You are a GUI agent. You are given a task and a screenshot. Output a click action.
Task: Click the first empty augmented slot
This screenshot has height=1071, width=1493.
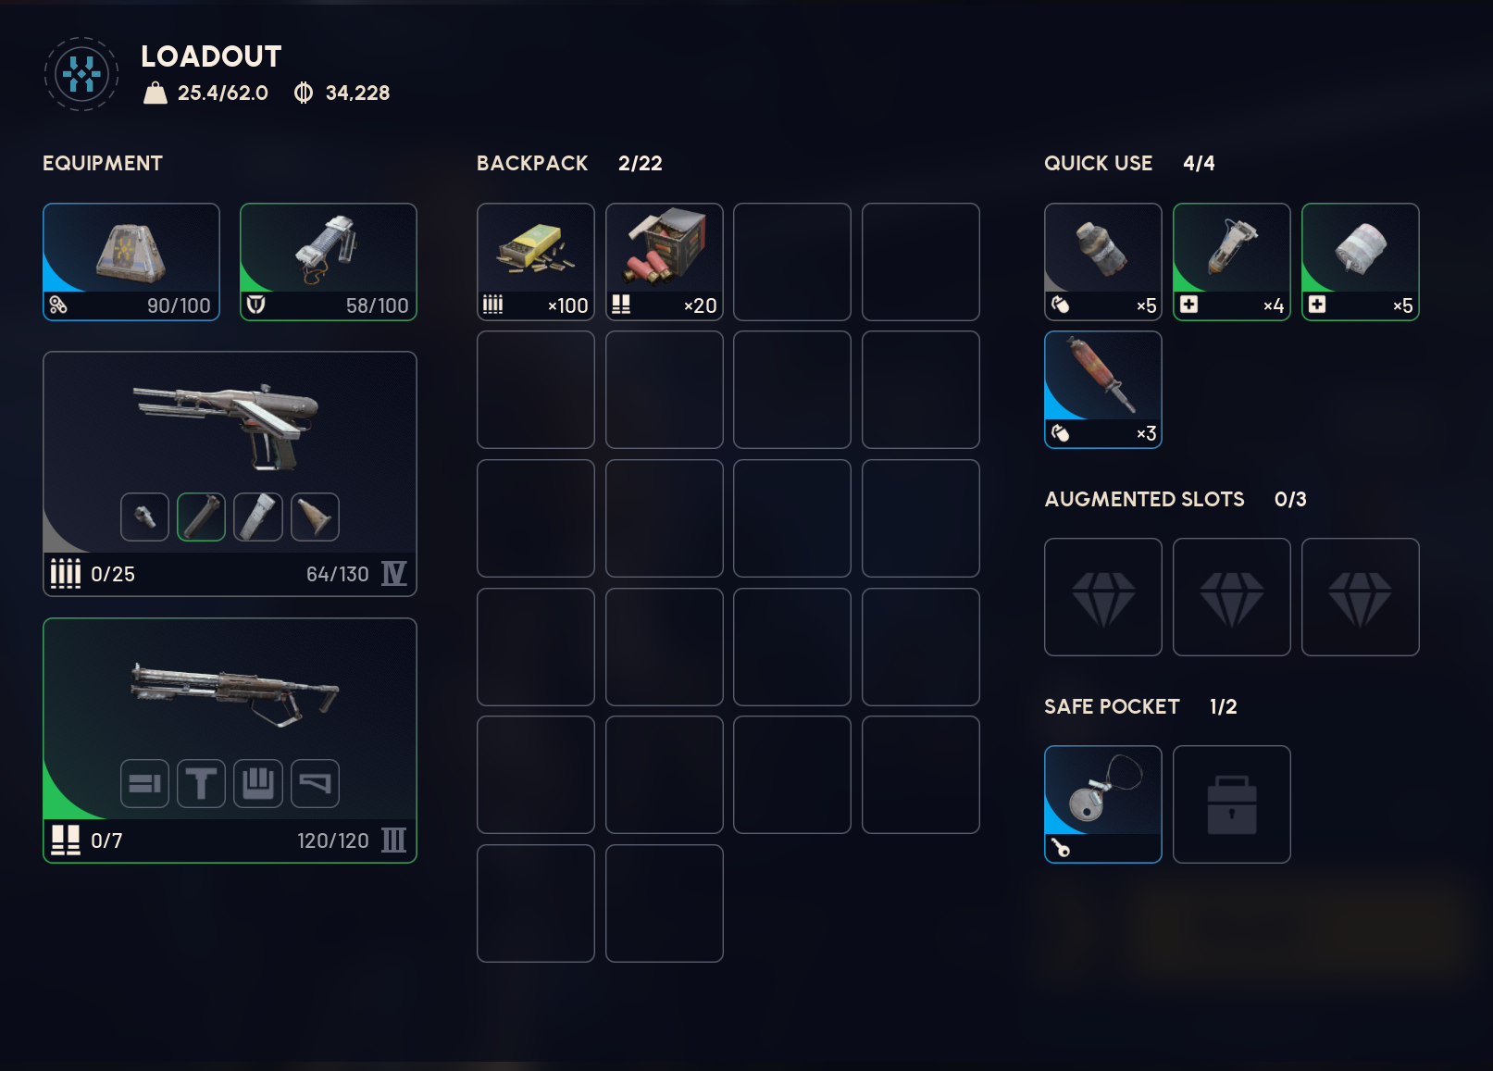point(1103,597)
